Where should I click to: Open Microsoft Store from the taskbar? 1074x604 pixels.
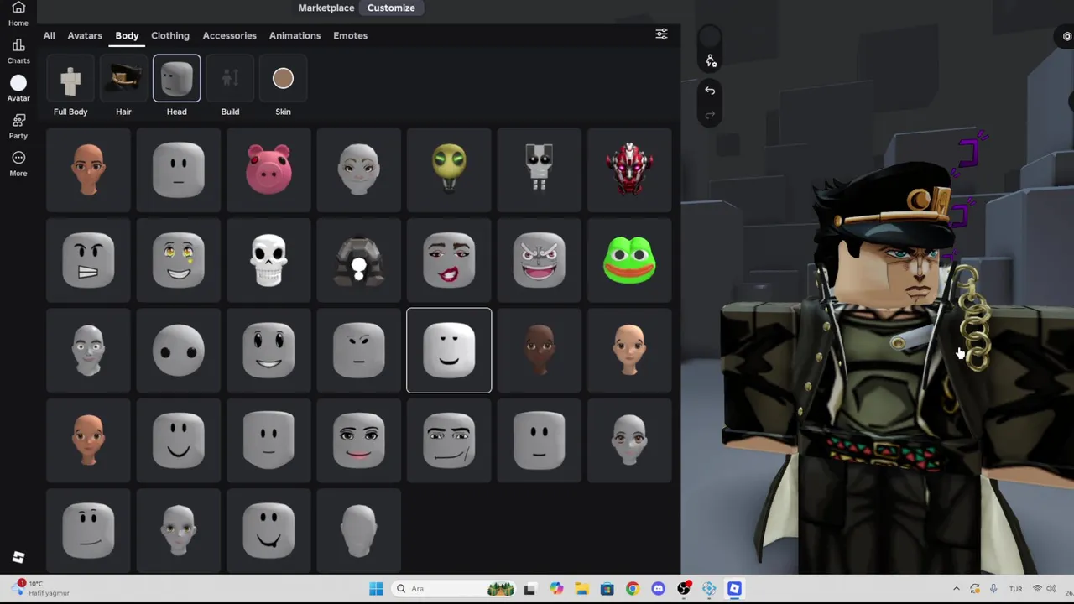point(607,589)
